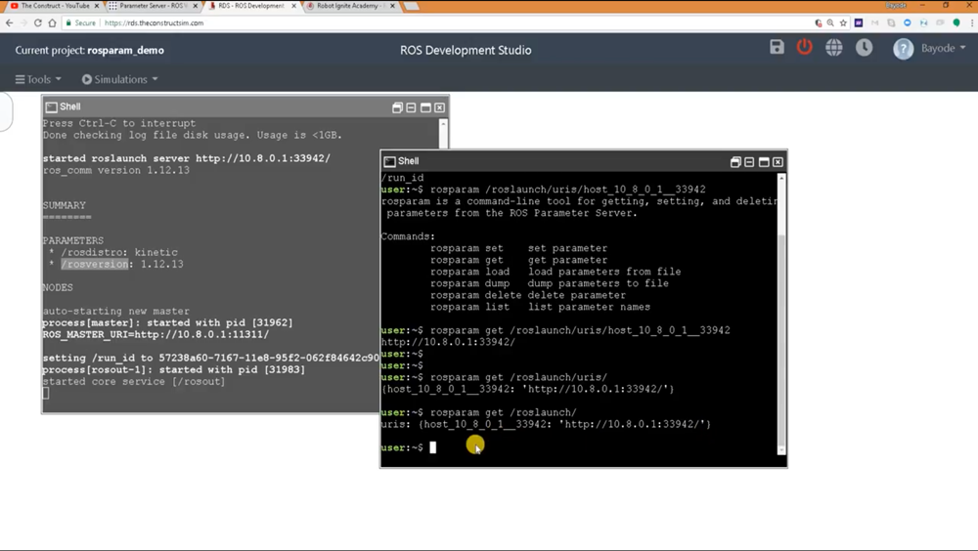The width and height of the screenshot is (978, 551).
Task: Click the front Shell scroll down arrow
Action: pos(781,450)
